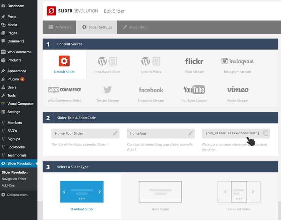Open the Navigation Editor submenu link
The image size is (281, 220).
(x=14, y=179)
